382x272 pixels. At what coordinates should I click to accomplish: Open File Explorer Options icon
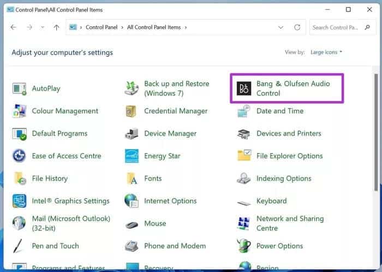(244, 155)
